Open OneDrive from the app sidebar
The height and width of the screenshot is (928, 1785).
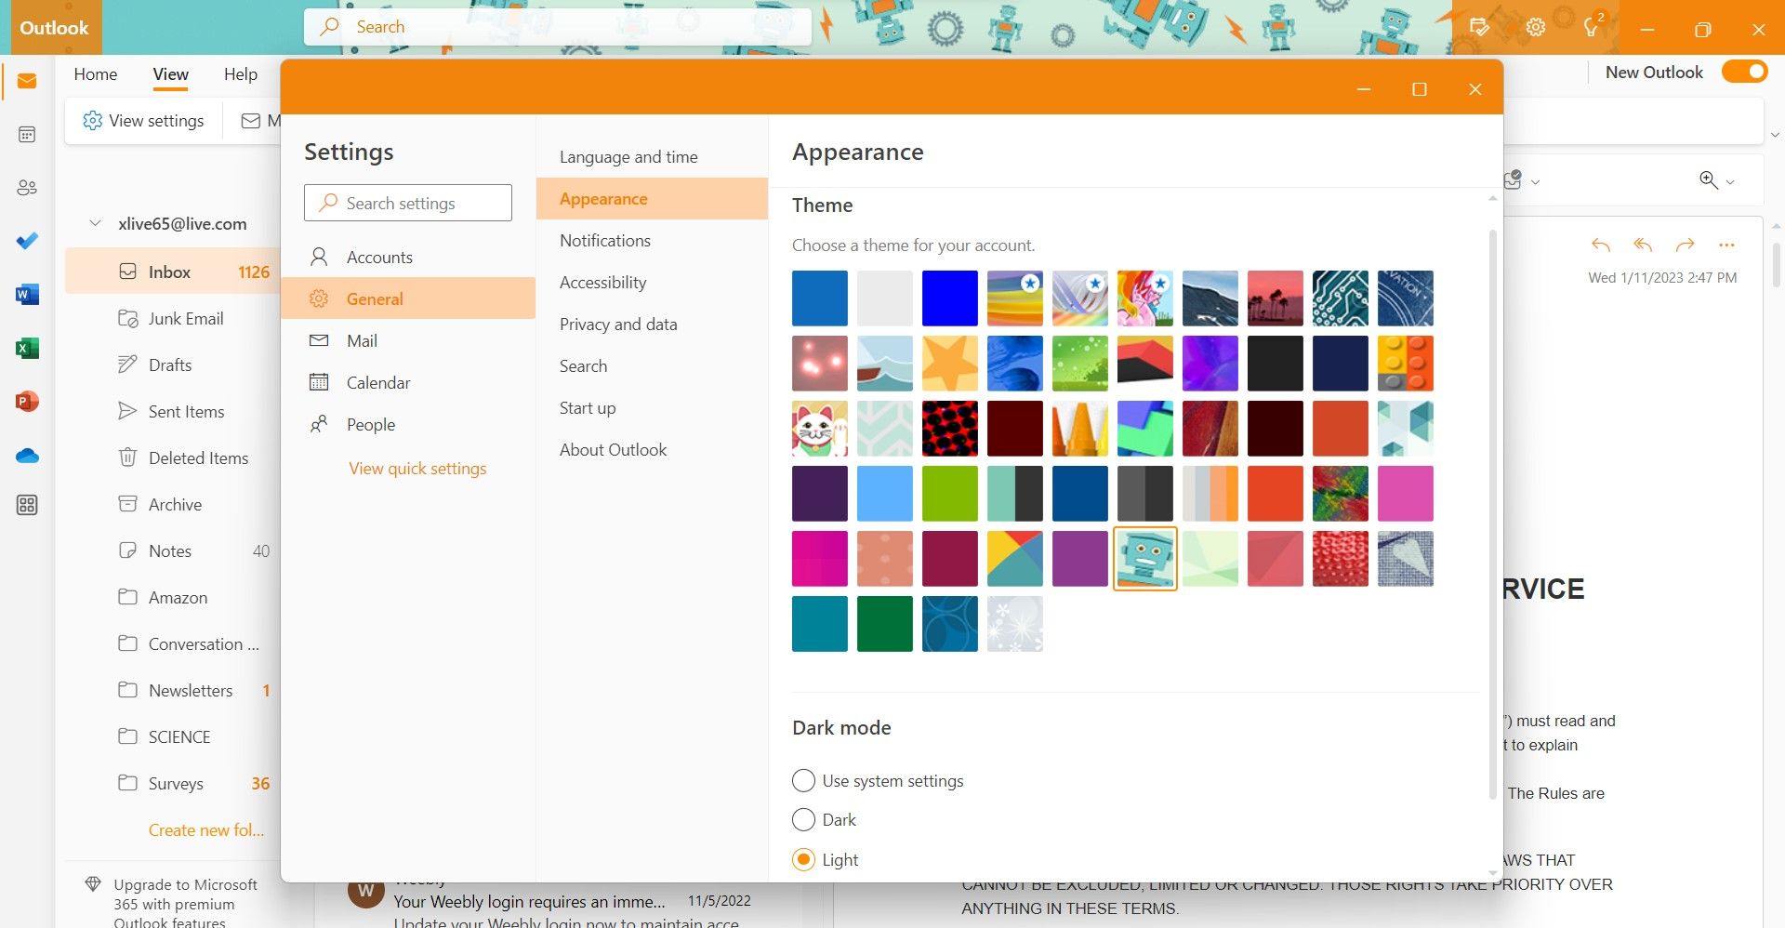27,455
